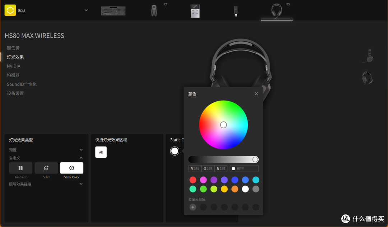Pick the pink magenta preset swatch
The height and width of the screenshot is (227, 388).
[203, 180]
